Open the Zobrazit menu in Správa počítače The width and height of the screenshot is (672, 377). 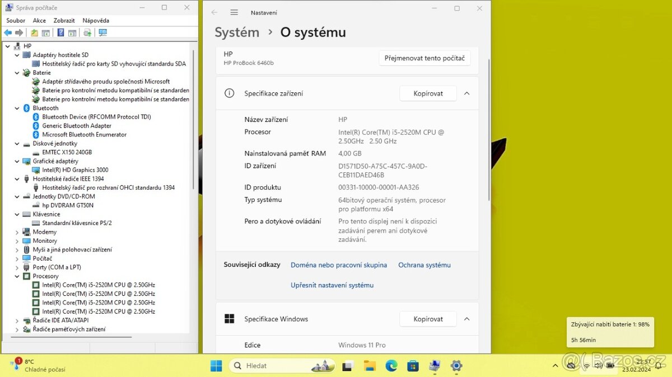tap(64, 20)
